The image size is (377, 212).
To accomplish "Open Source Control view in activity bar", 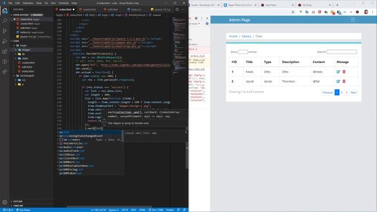I will point(5,31).
